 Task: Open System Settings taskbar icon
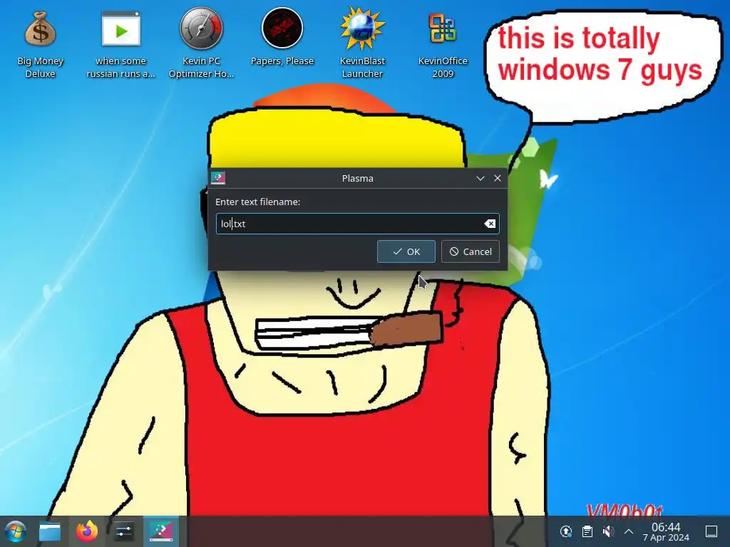coord(124,531)
